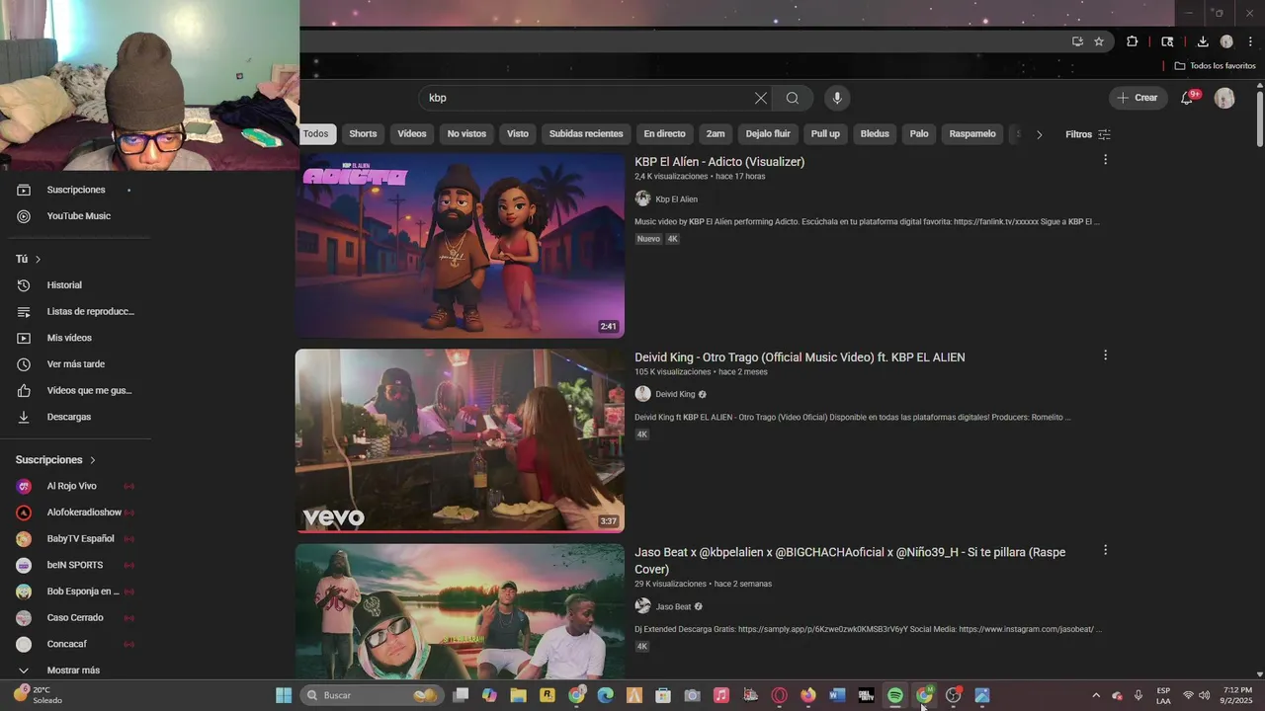
Task: Bookmark this page with the star icon
Action: (x=1099, y=41)
